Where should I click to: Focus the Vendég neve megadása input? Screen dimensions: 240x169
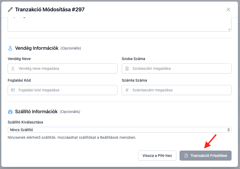[66, 68]
